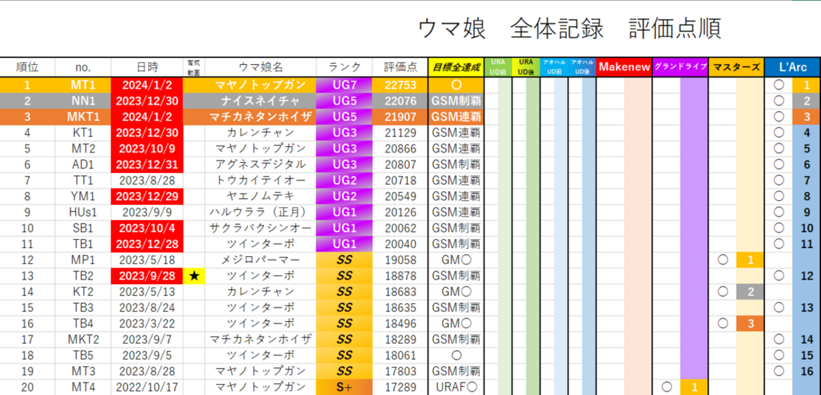The width and height of the screenshot is (821, 395).
Task: Click the TT1 cell
Action: click(x=83, y=180)
